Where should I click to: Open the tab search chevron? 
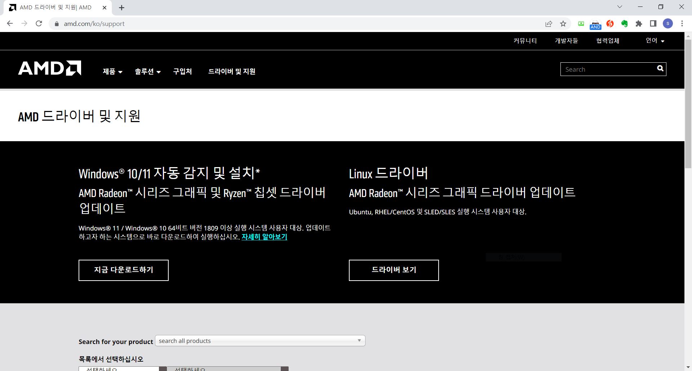pyautogui.click(x=620, y=7)
